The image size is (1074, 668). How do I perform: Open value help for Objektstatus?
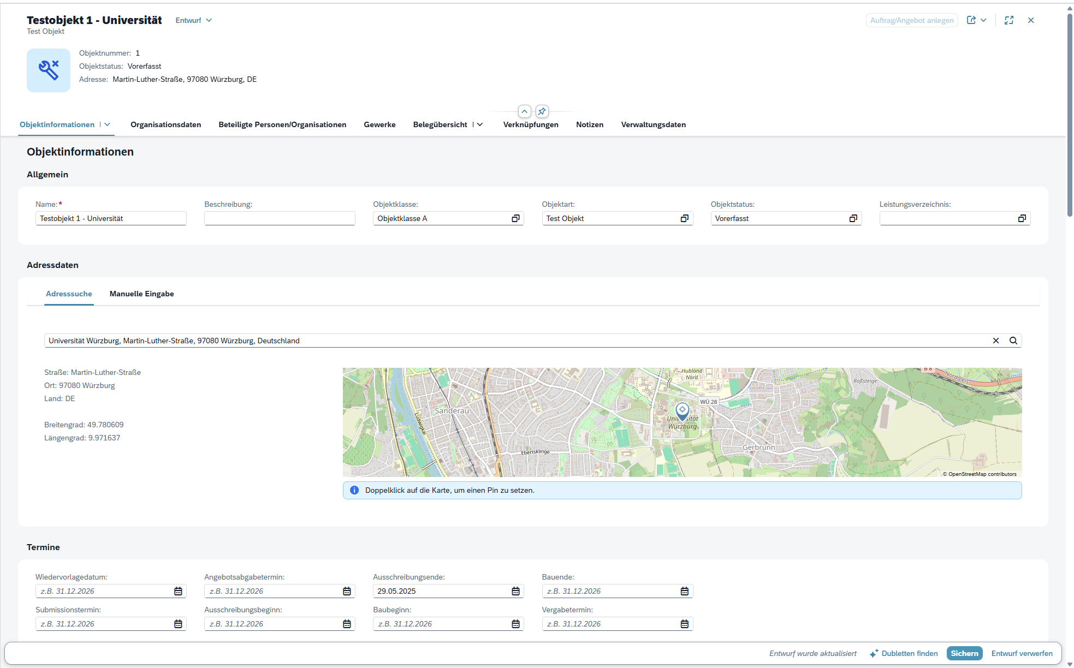(853, 218)
